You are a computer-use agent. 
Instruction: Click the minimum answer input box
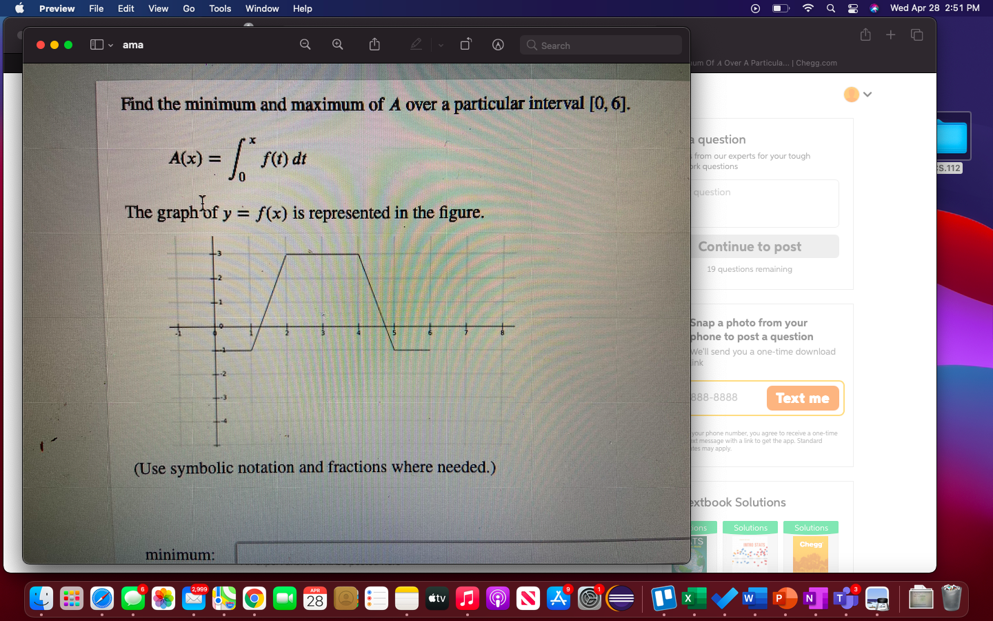coord(463,552)
